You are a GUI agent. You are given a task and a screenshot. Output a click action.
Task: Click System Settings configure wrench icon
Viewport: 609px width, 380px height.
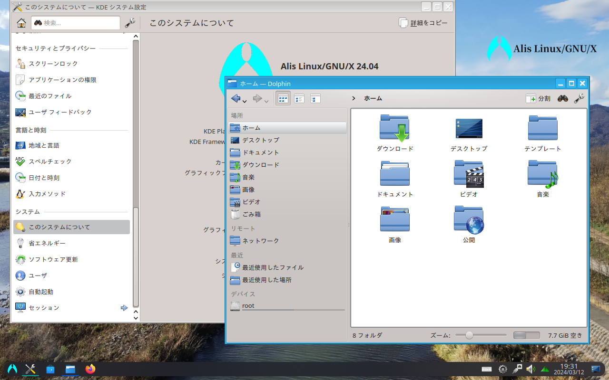pyautogui.click(x=130, y=23)
